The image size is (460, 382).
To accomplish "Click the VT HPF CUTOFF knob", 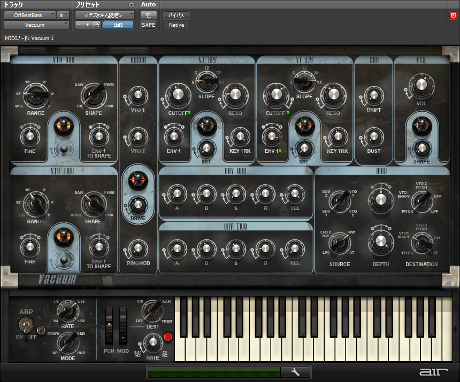I will [x=178, y=95].
